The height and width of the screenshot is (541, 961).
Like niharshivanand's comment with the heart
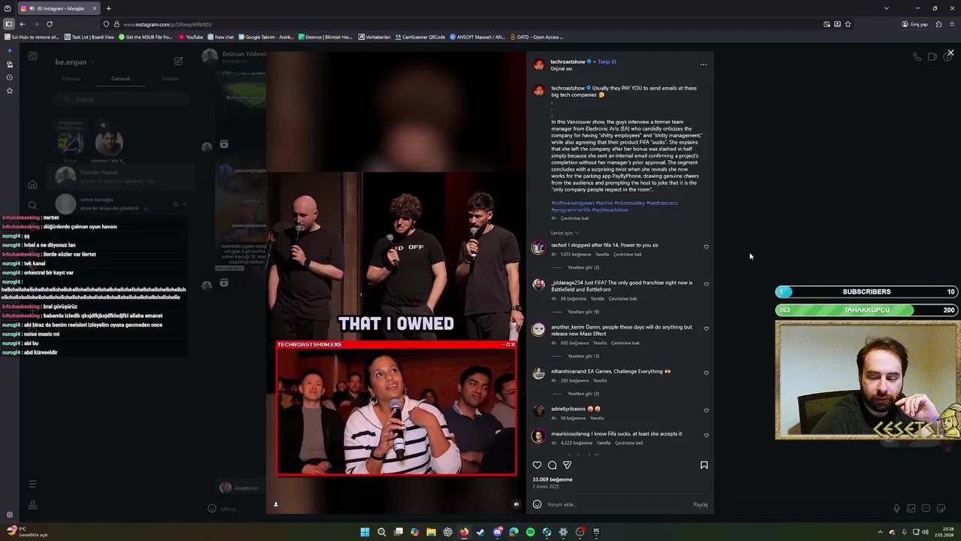point(706,373)
